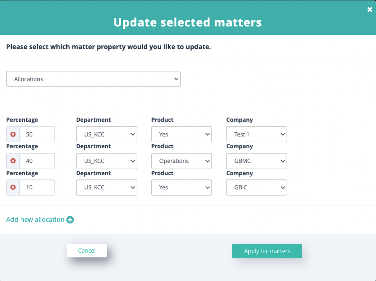The image size is (376, 281).
Task: Open the Company dropdown showing GBMC
Action: [x=257, y=161]
